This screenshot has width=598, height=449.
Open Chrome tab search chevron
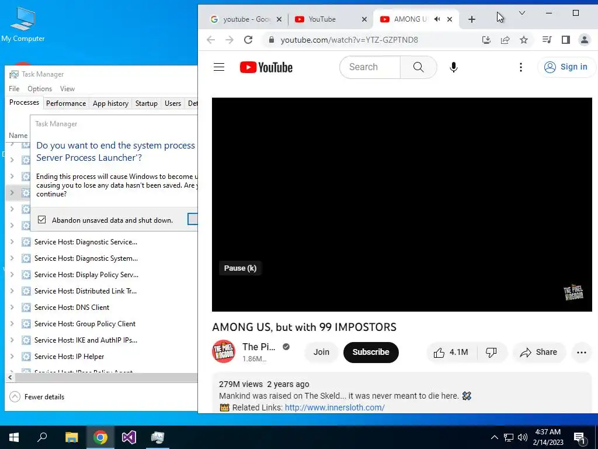click(x=522, y=13)
